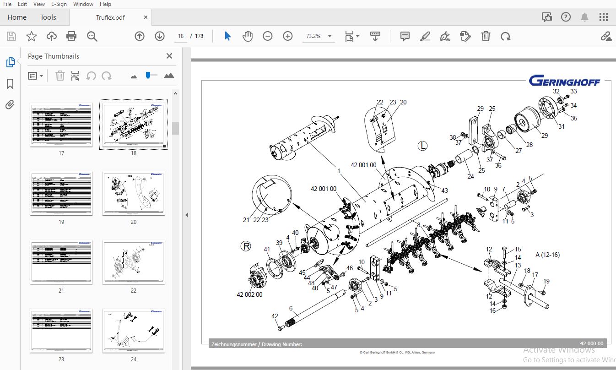Image resolution: width=616 pixels, height=370 pixels.
Task: Open the zoom level dropdown
Action: [330, 36]
